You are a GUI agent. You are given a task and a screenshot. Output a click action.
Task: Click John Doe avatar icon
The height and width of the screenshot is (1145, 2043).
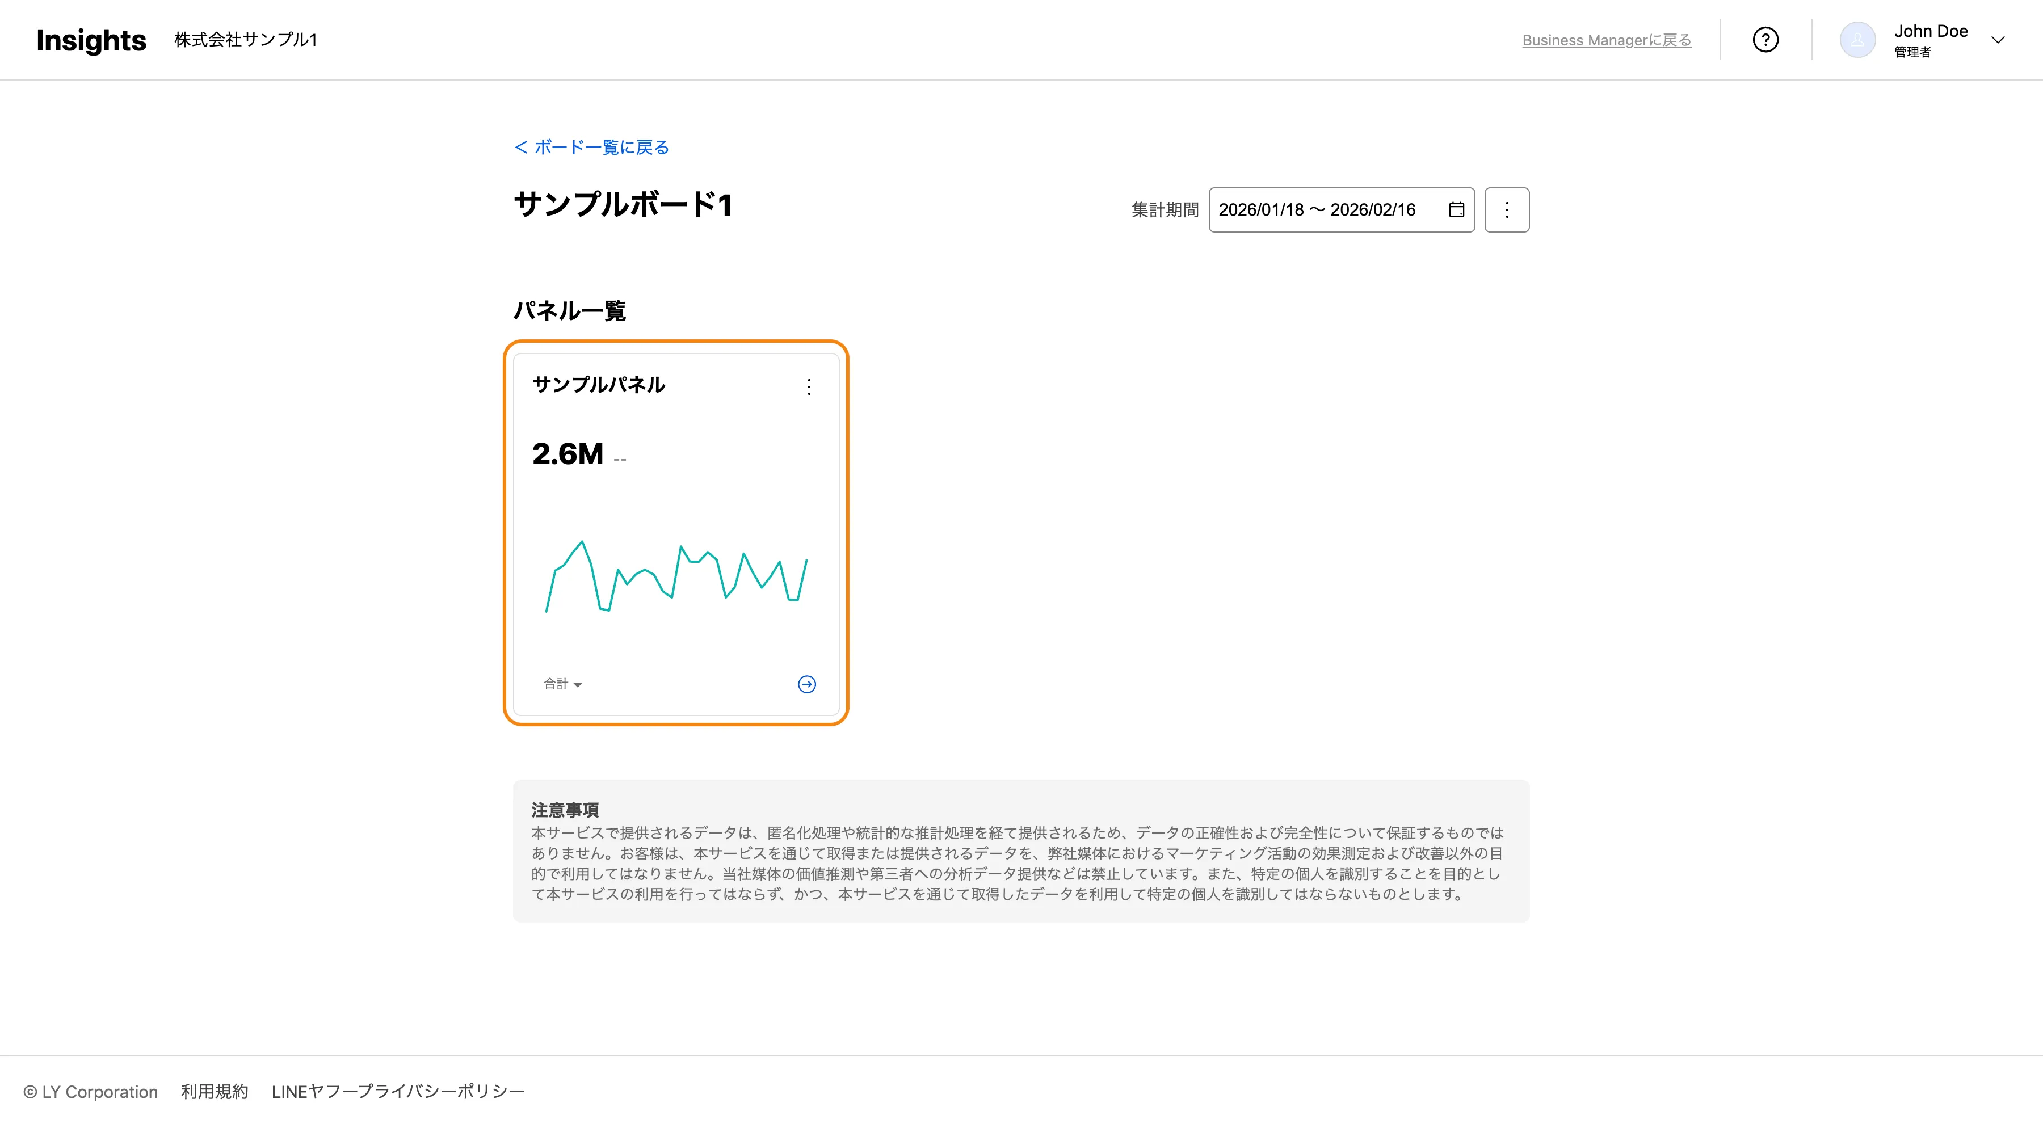[1857, 40]
